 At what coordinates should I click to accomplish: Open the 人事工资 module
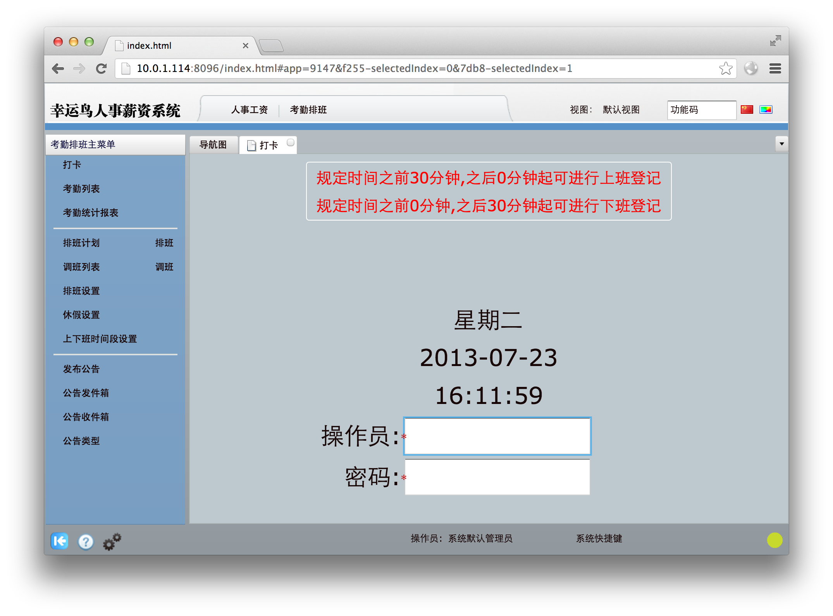[x=250, y=110]
